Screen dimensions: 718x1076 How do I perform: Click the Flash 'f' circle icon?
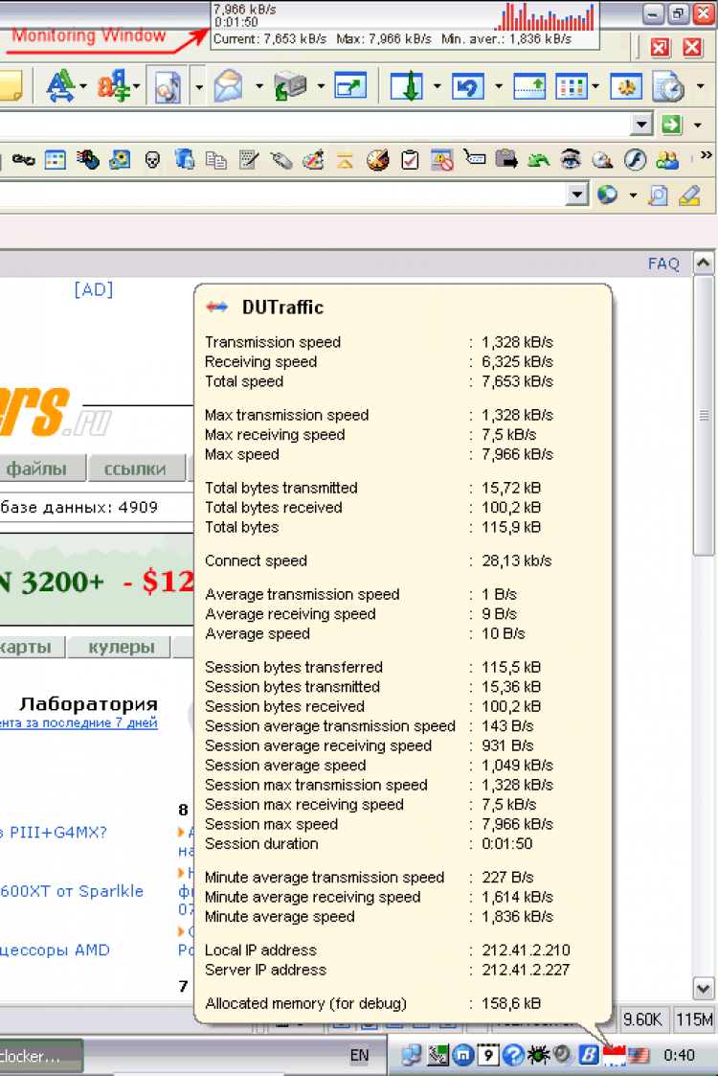(635, 160)
